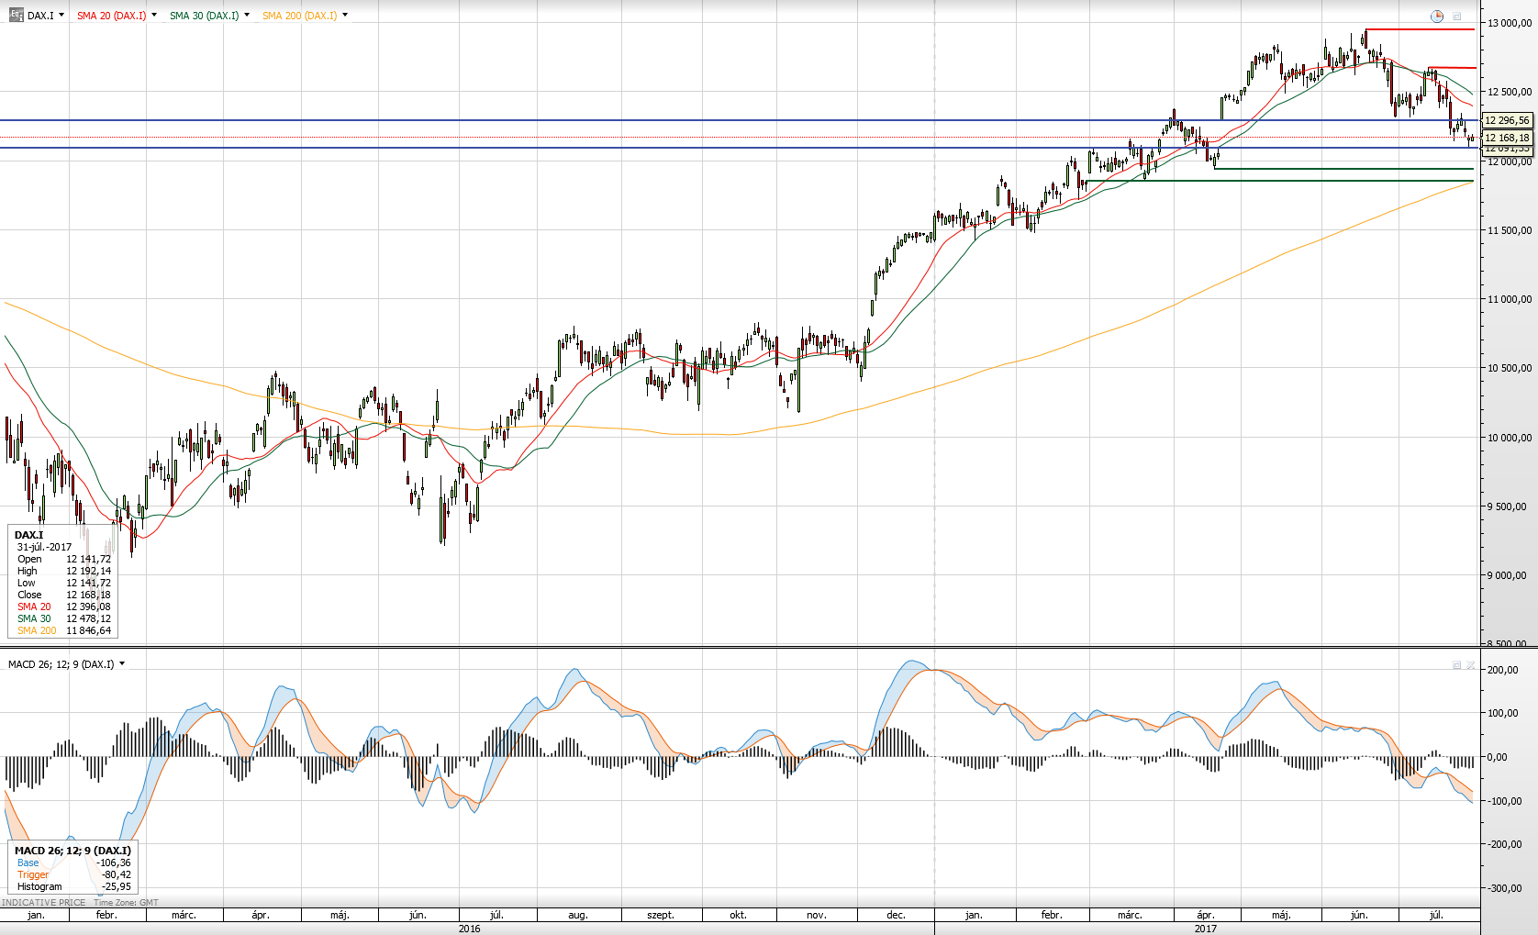This screenshot has width=1538, height=935.
Task: Click the szept. month label on the time axis
Action: click(661, 915)
